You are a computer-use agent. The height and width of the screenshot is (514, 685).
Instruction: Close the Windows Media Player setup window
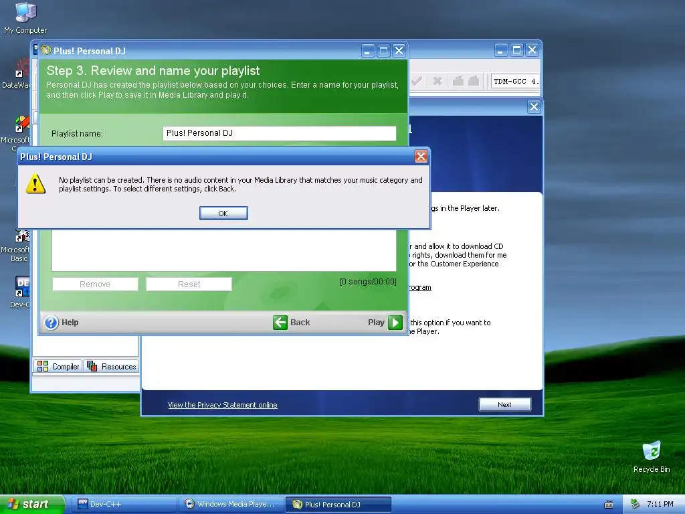coord(534,106)
